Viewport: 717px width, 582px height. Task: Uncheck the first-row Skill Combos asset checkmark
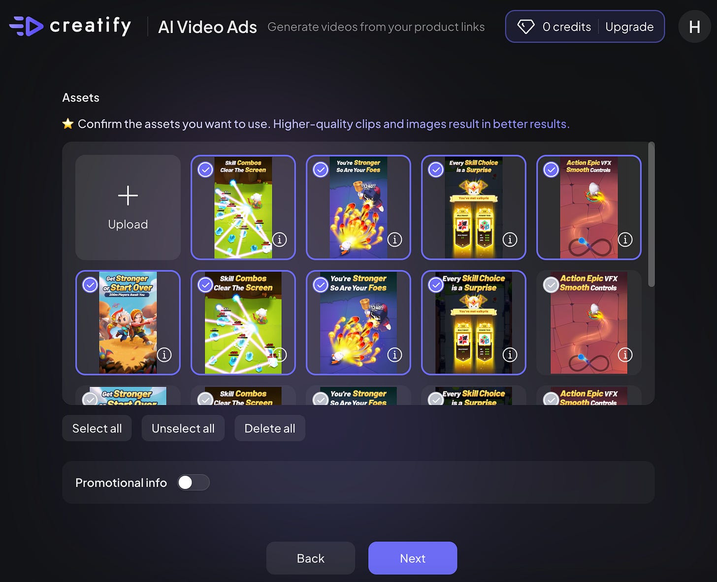pos(205,170)
